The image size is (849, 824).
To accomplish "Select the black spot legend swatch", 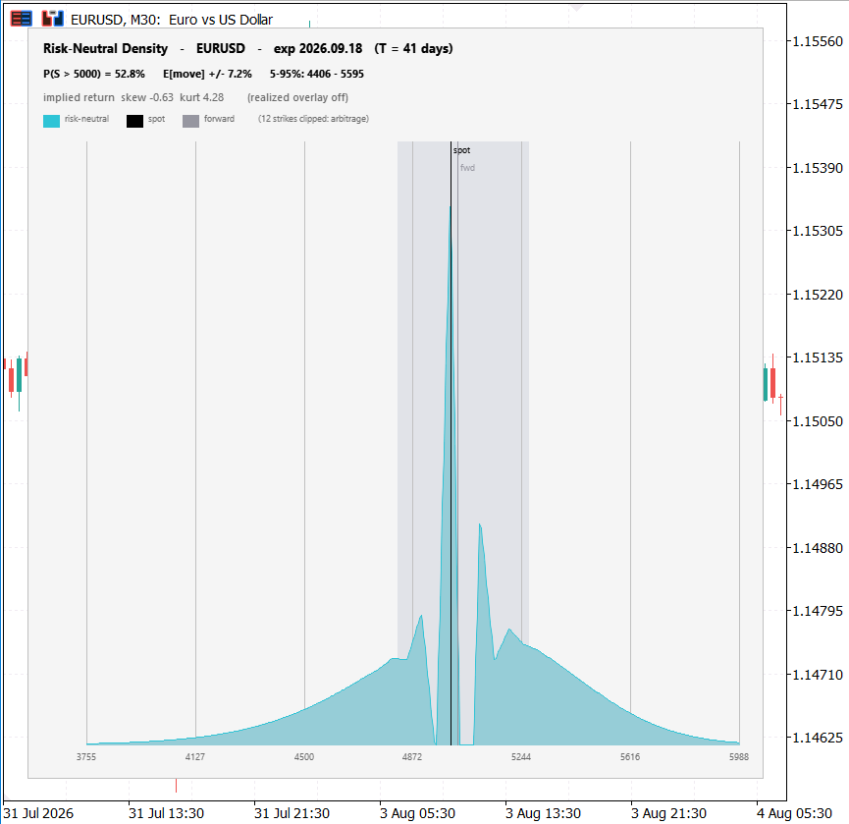I will click(x=134, y=121).
